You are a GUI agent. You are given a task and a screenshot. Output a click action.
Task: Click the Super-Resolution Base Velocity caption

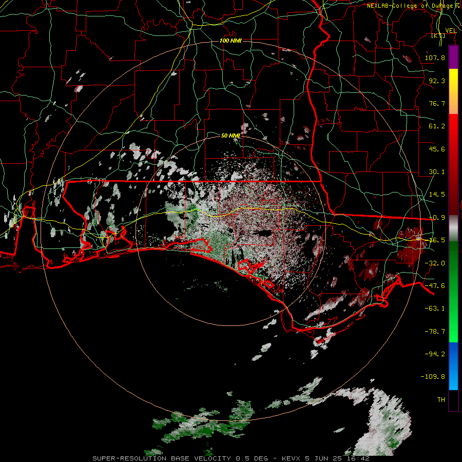tap(230, 458)
